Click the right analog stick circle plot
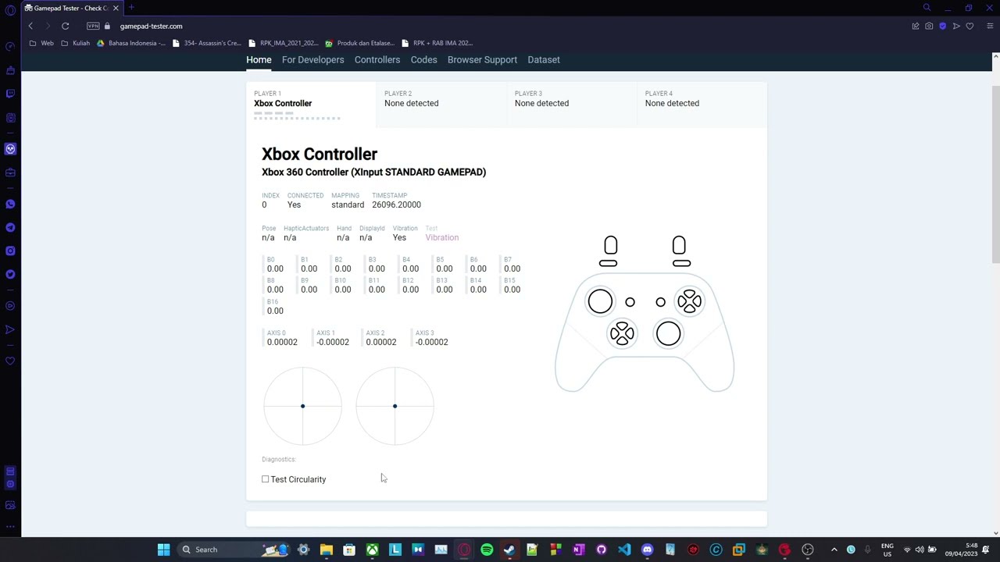Image resolution: width=1000 pixels, height=562 pixels. pos(395,406)
